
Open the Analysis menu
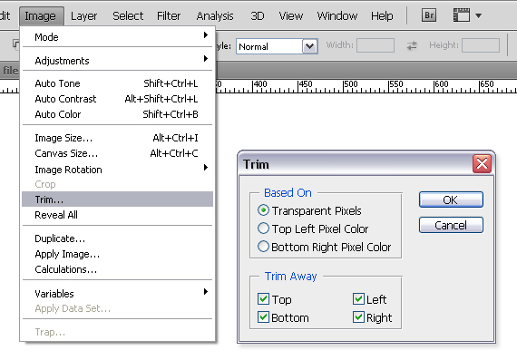click(x=215, y=15)
